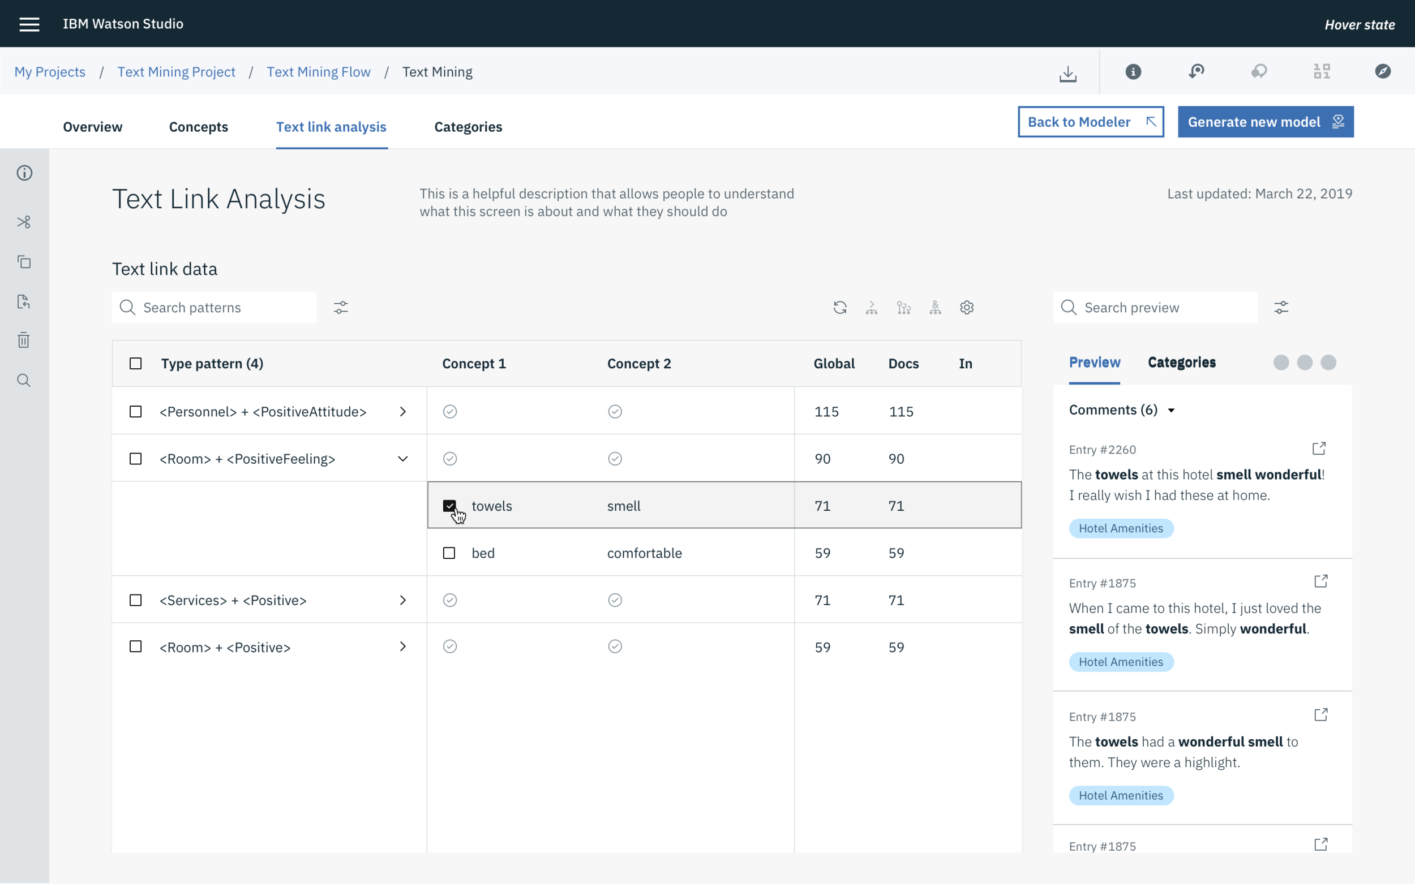Click the first hierarchy icon after refresh
The height and width of the screenshot is (884, 1415).
click(872, 308)
